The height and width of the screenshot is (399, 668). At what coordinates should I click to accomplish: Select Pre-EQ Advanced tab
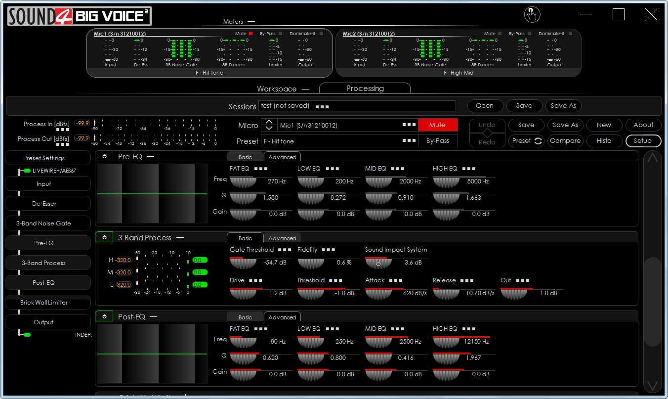(x=282, y=157)
